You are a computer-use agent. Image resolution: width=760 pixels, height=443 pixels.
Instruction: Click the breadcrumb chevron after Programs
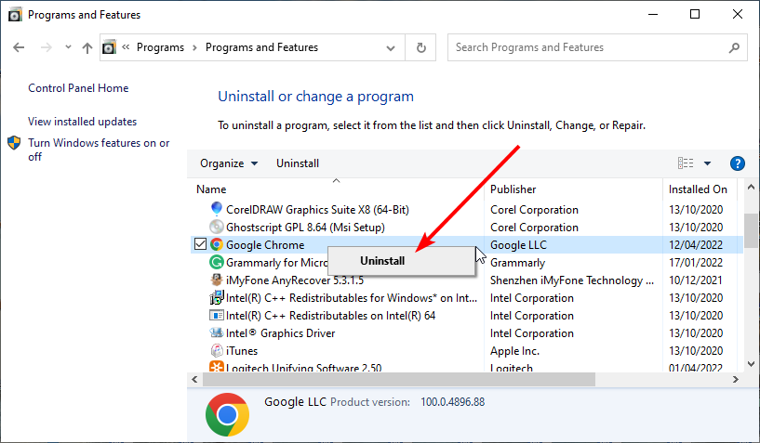pos(194,47)
